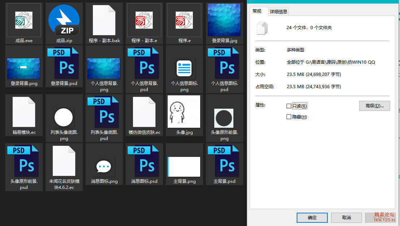The width and height of the screenshot is (400, 226).
Task: Click the 消息图标.png chat bubble icon
Action: pos(104,166)
